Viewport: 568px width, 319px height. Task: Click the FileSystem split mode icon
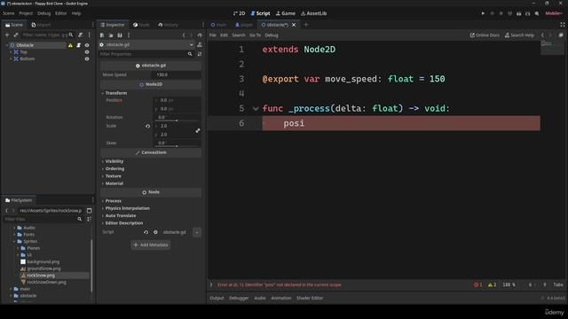[x=89, y=211]
